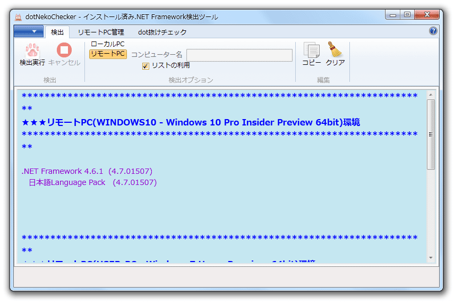Click the .NET Framework 4.6.1 line
This screenshot has width=454, height=303.
click(x=87, y=171)
